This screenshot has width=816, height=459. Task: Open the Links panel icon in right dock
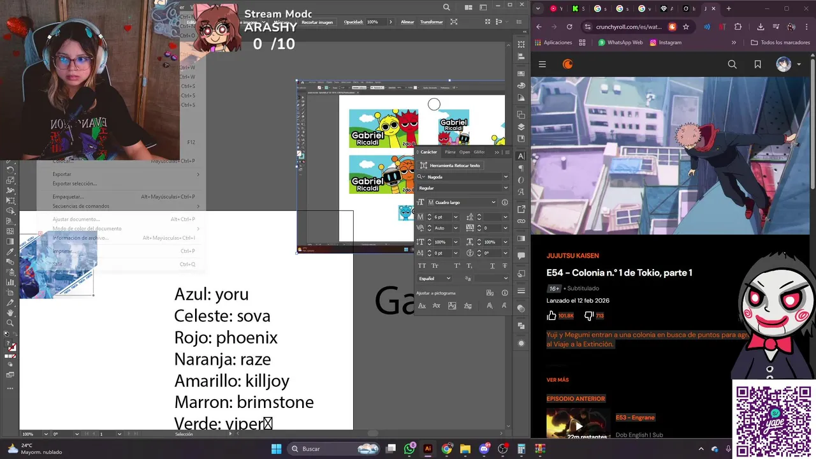click(521, 221)
